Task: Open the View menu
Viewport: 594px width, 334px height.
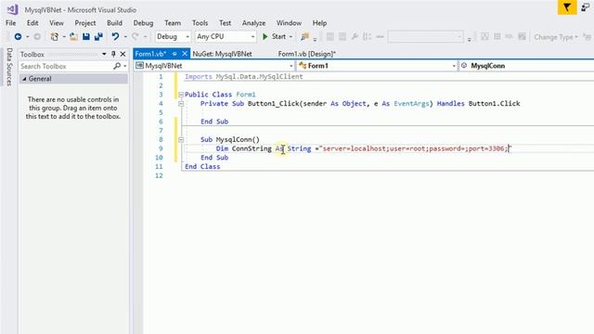Action: pos(57,23)
